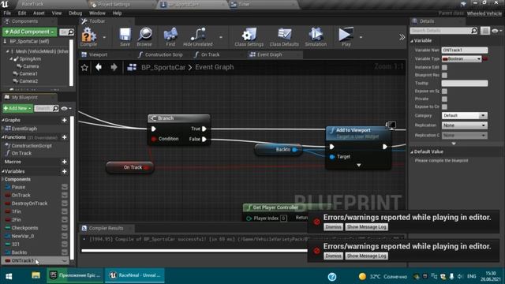Open Windows Start menu
505x284 pixels.
click(x=9, y=276)
